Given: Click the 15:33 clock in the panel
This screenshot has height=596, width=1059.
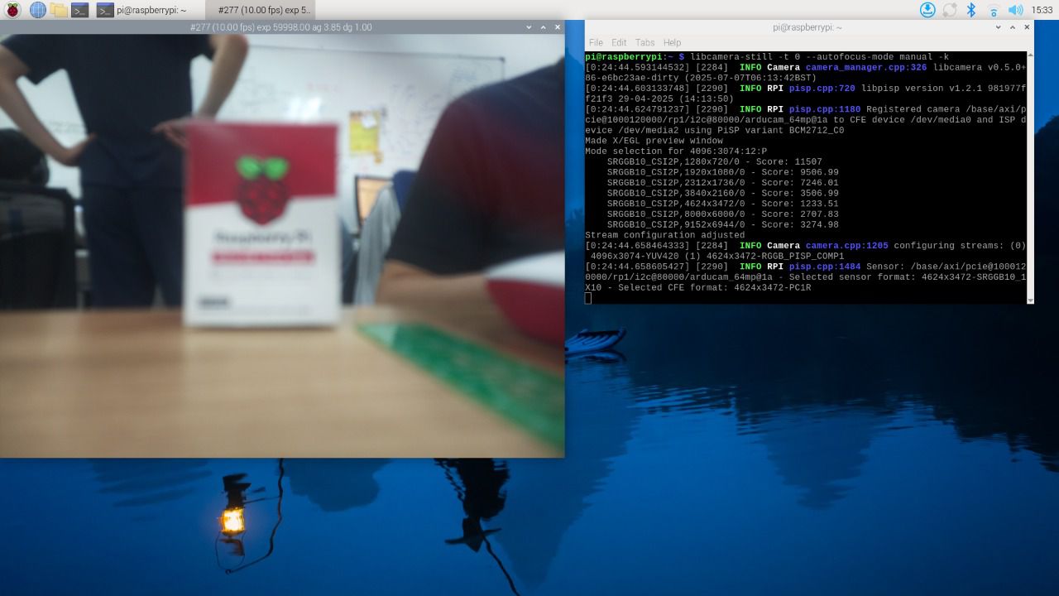Looking at the screenshot, I should pos(1042,10).
